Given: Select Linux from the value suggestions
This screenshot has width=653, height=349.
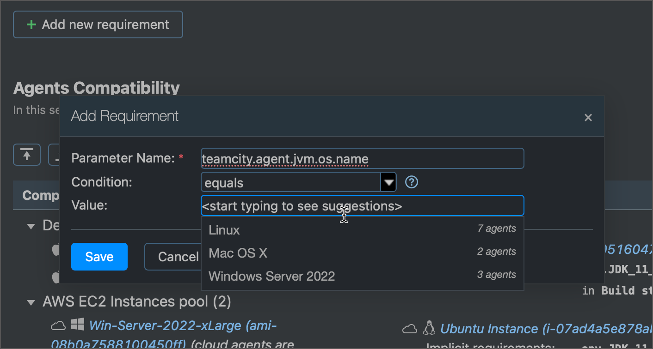Looking at the screenshot, I should tap(224, 230).
